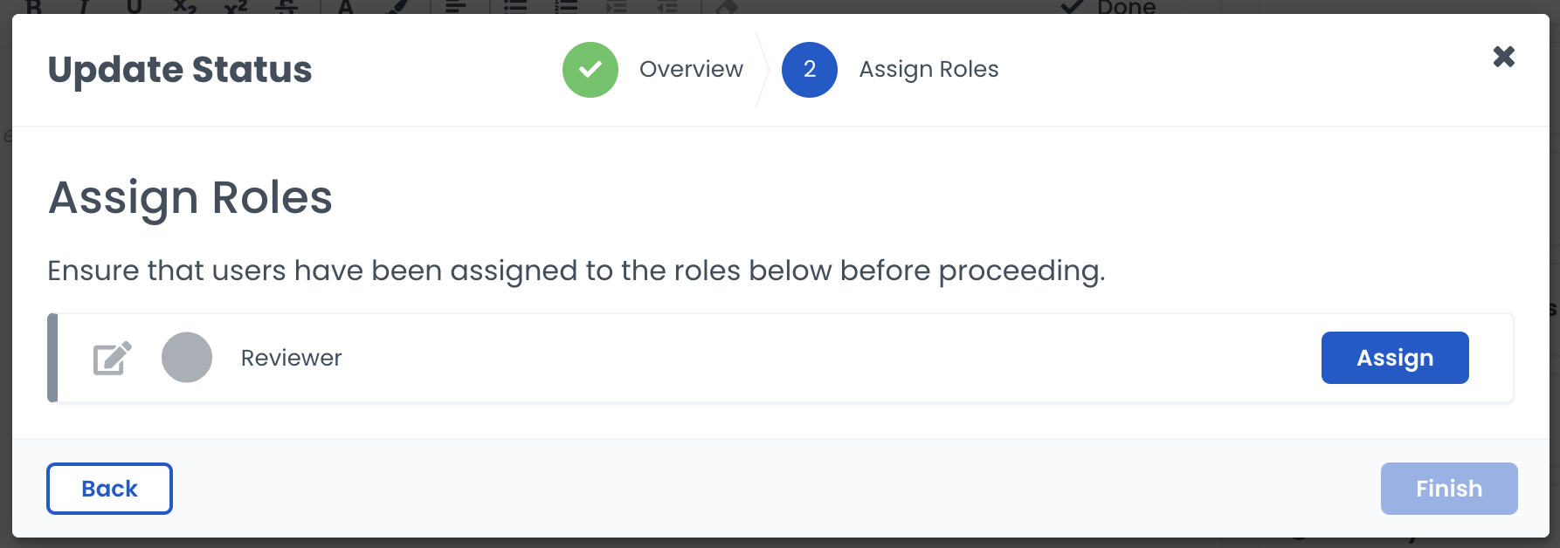Viewport: 1560px width, 548px height.
Task: Go to the Overview step
Action: point(691,70)
